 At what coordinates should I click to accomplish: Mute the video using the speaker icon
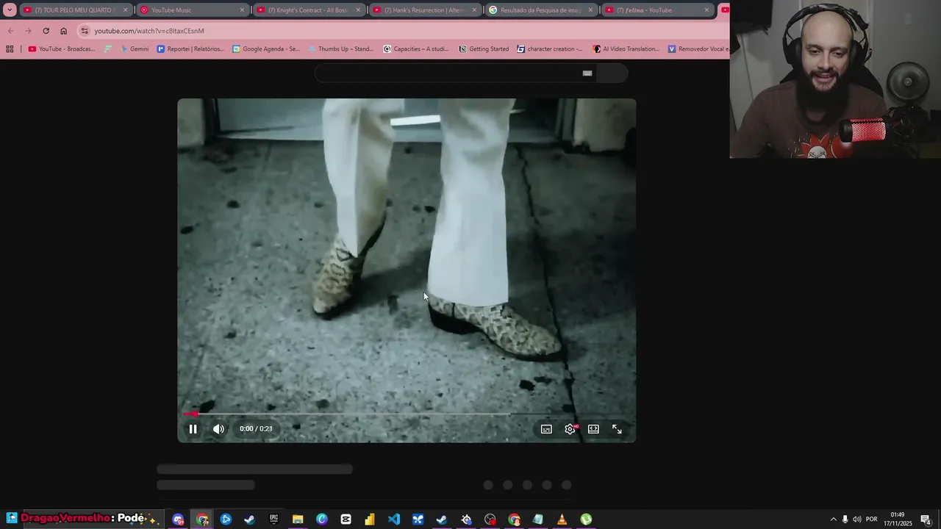[x=218, y=429]
